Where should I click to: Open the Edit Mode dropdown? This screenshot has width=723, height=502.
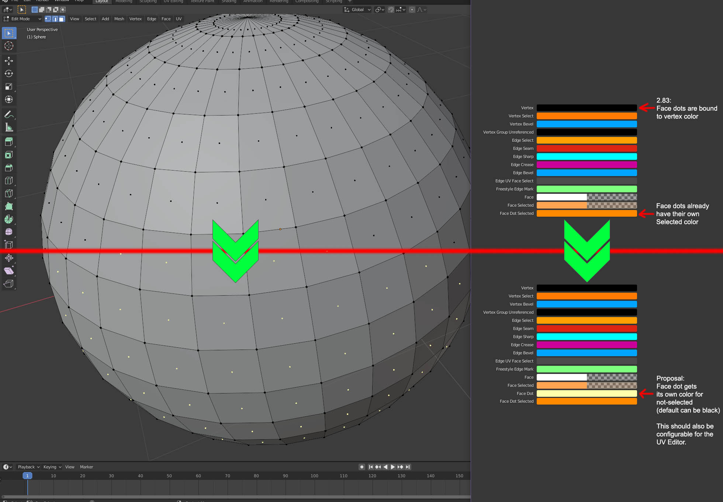coord(23,19)
